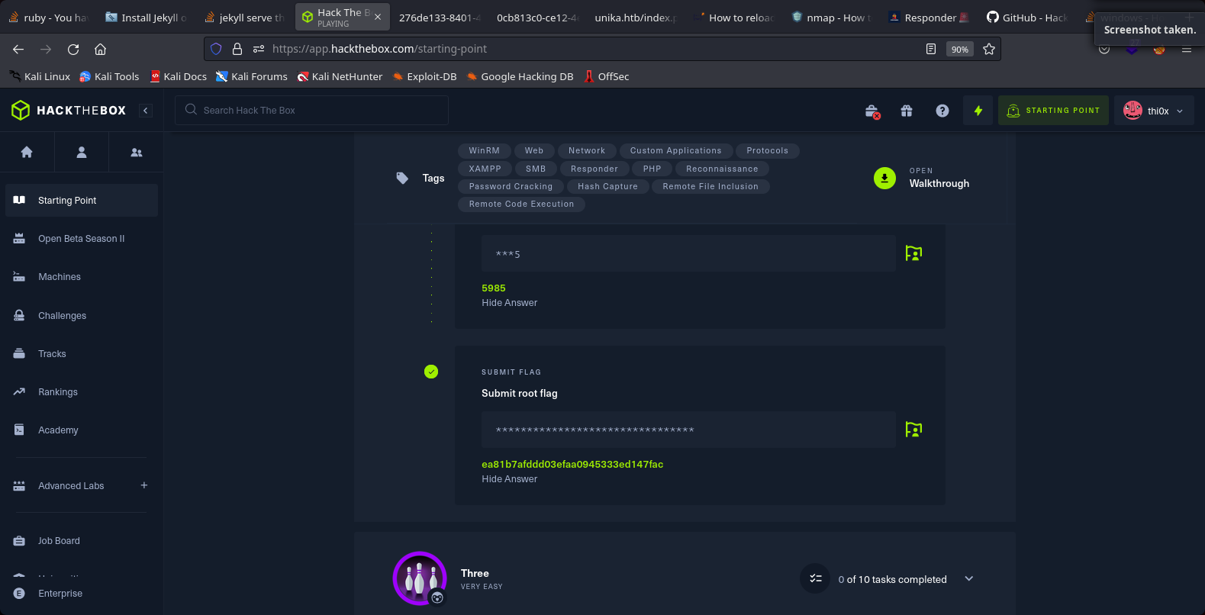
Task: Reload the page with the refresh icon
Action: 73,49
